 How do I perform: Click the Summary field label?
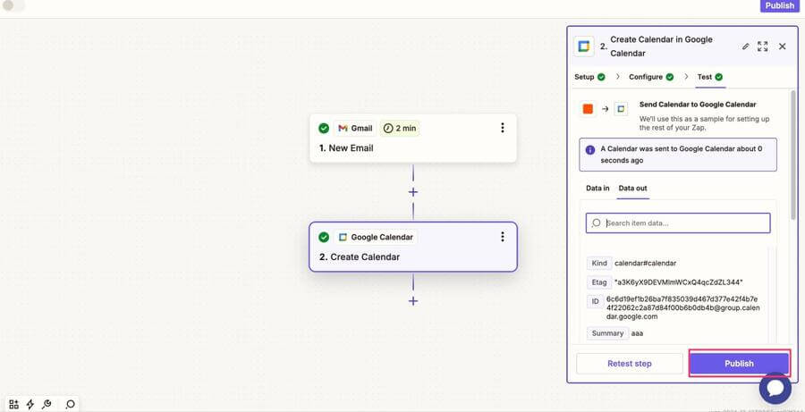click(x=607, y=333)
